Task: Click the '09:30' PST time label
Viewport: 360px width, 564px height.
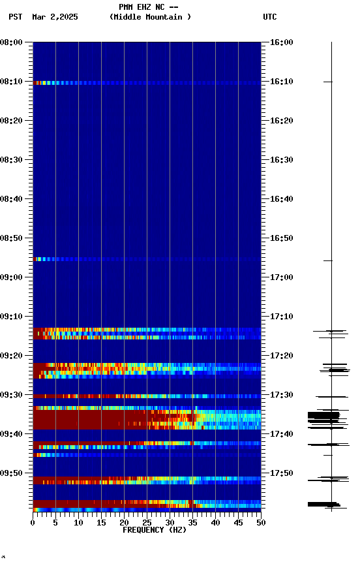Action: 11,395
